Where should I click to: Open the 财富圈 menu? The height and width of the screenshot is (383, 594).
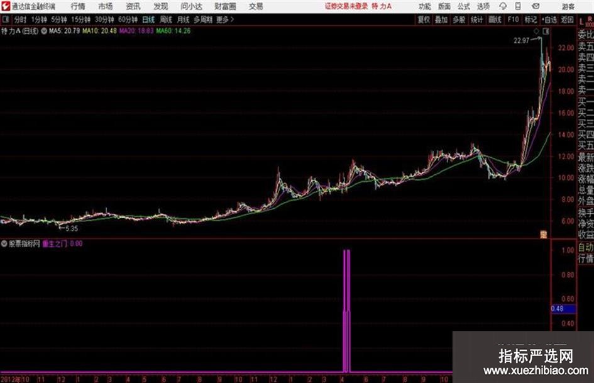225,6
